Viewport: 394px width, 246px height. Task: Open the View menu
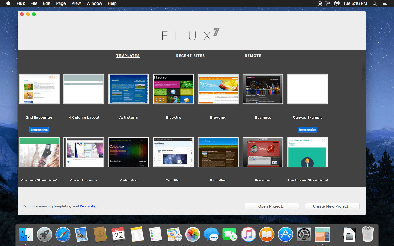[x=76, y=3]
